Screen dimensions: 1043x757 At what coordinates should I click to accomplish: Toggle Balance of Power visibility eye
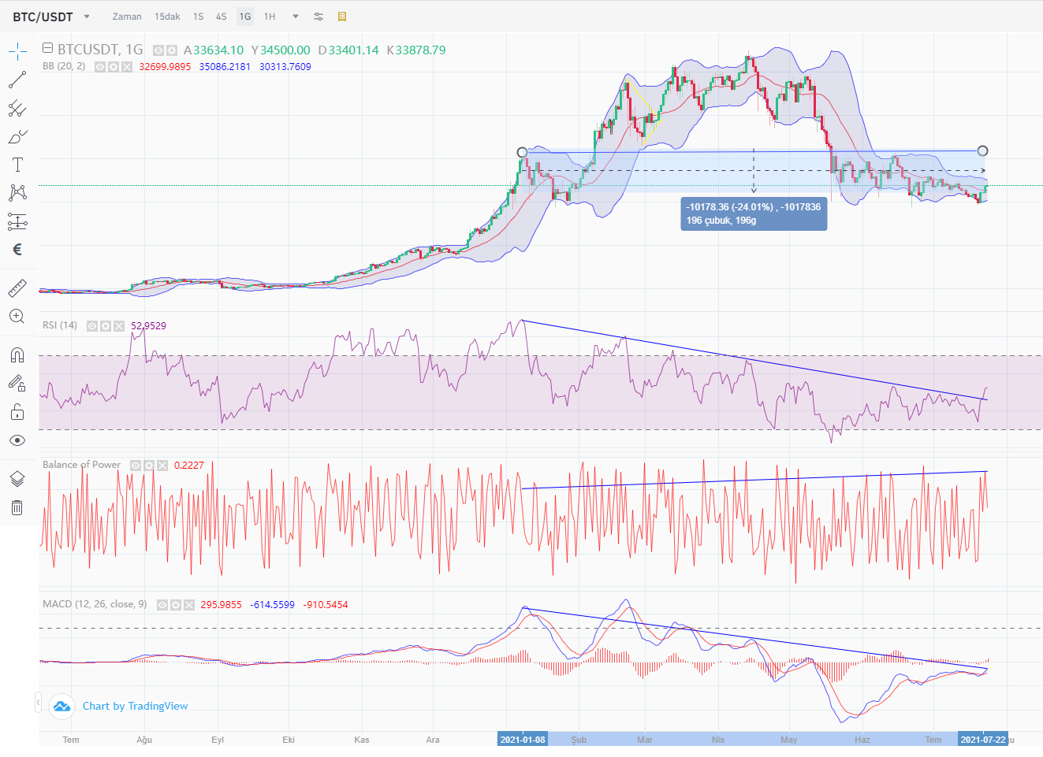136,466
